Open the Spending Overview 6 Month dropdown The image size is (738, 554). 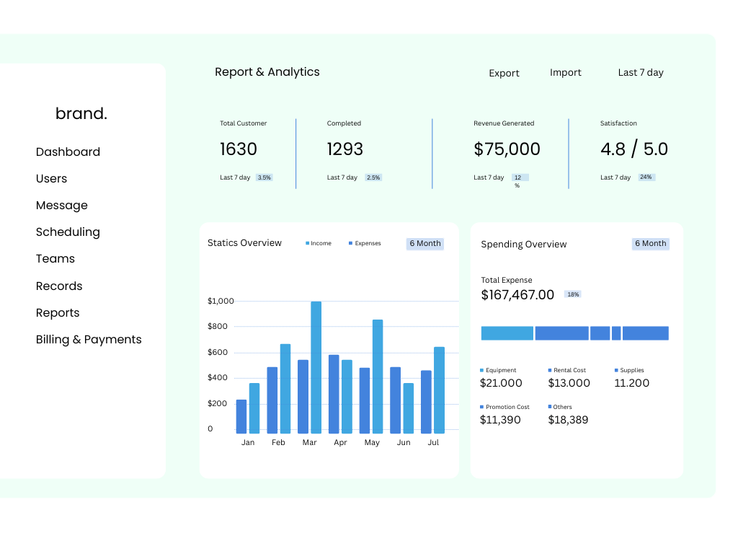(650, 244)
